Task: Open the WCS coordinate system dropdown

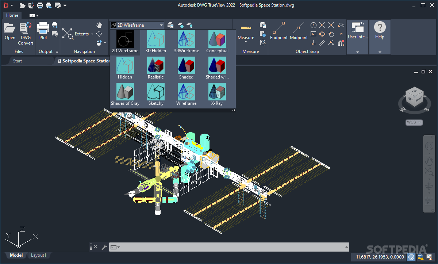Action: [x=414, y=122]
